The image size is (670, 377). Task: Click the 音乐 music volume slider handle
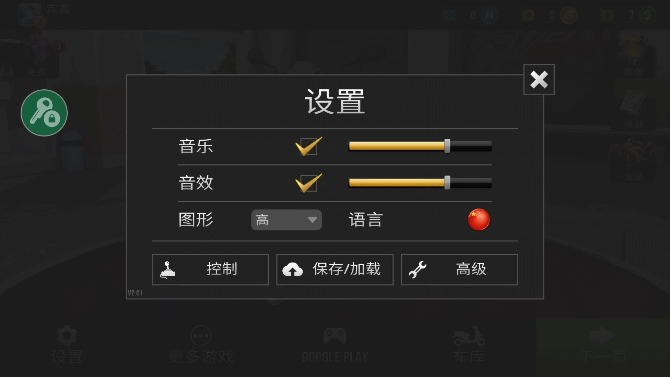coord(447,146)
